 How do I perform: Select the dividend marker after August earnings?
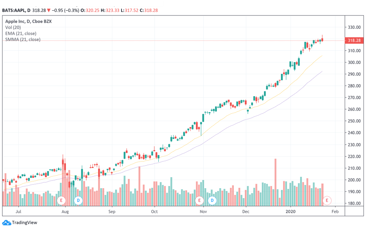78,200
